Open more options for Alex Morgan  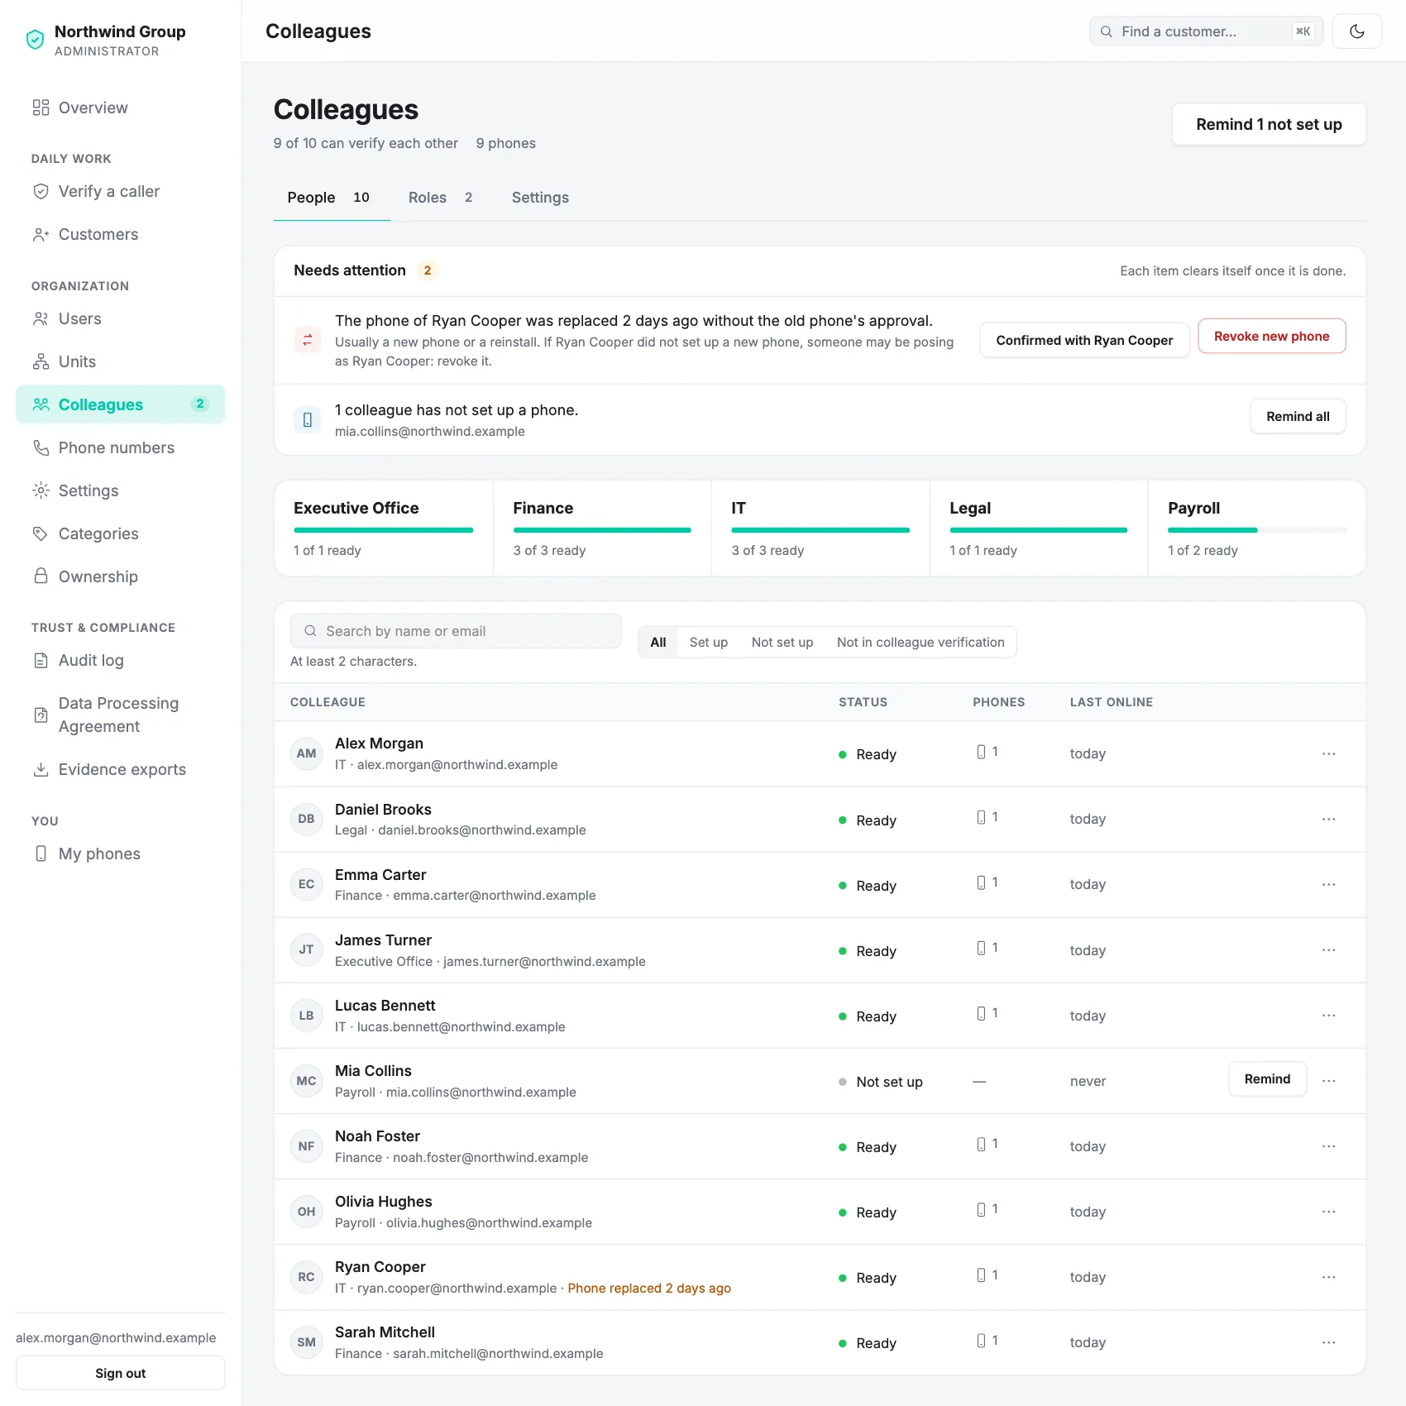pyautogui.click(x=1329, y=753)
